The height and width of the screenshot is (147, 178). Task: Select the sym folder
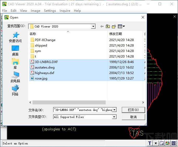(36, 51)
